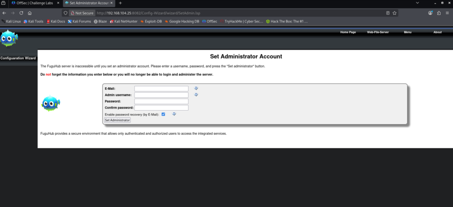Select the Configuration Wizard sidebar item
This screenshot has width=453, height=207.
point(18,58)
